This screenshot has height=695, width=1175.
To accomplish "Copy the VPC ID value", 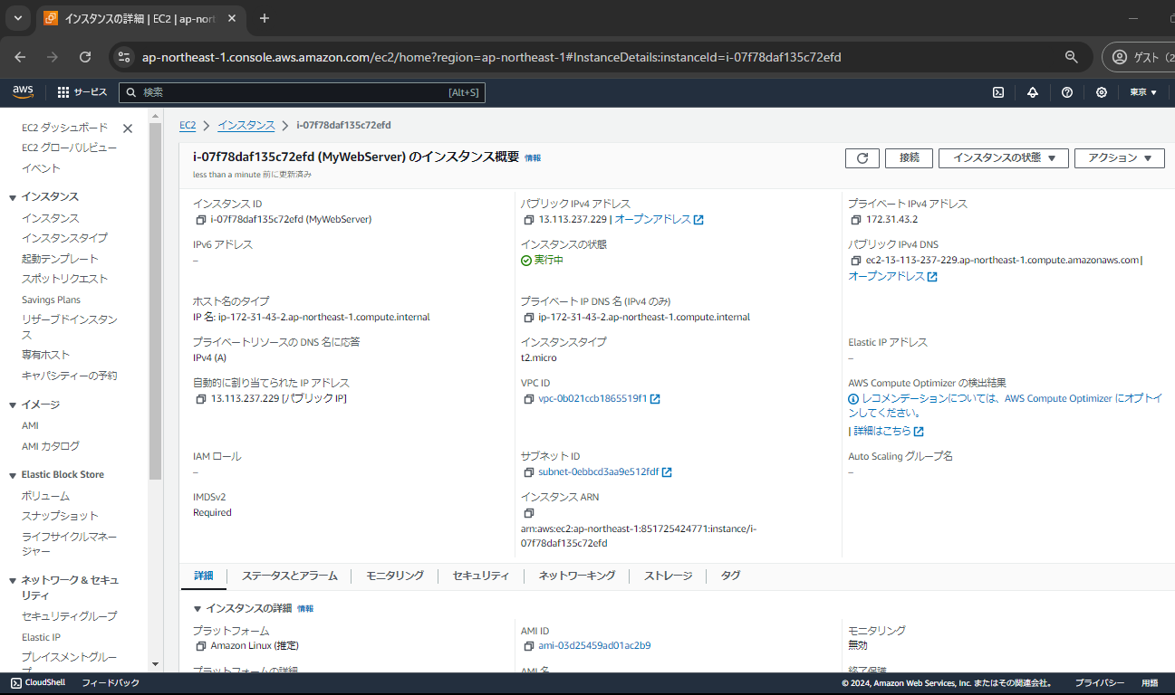I will click(x=528, y=398).
